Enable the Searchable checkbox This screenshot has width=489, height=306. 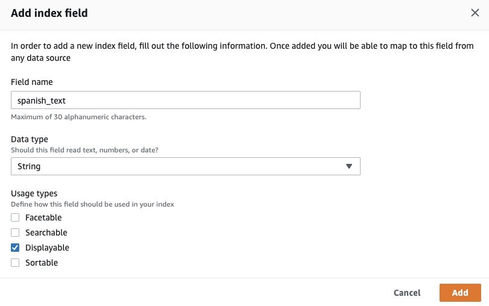tap(15, 233)
